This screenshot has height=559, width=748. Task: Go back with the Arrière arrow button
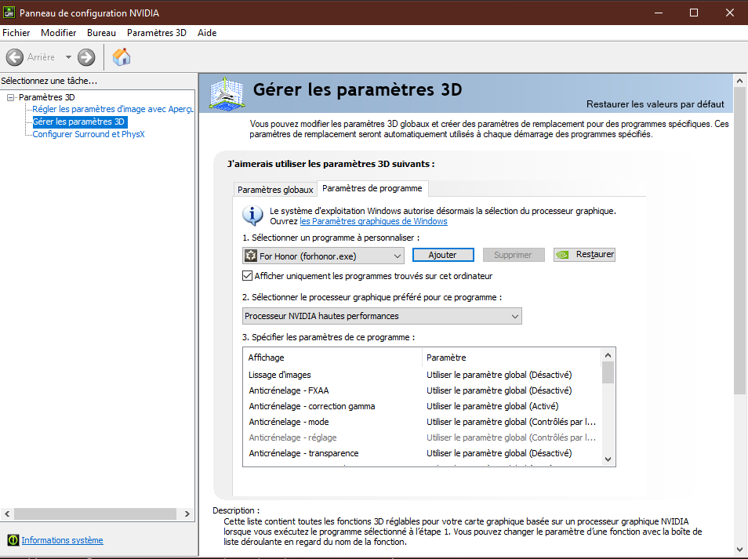point(15,57)
